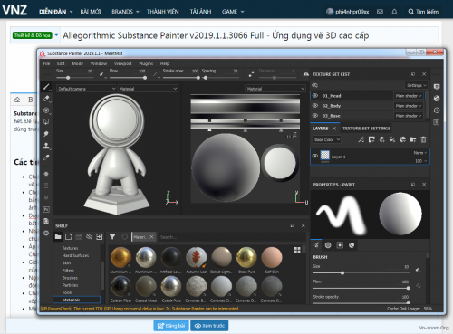Open texture set Settings dropdown
The image size is (453, 334).
click(x=416, y=85)
